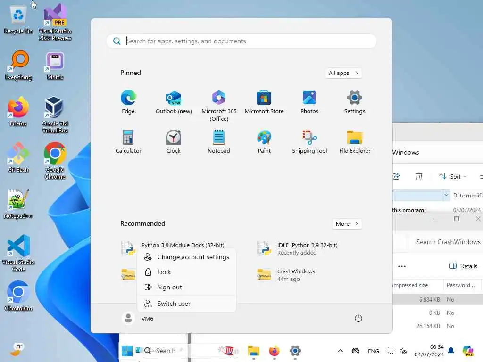Launch the Paint app
Image resolution: width=483 pixels, height=362 pixels.
coord(264,141)
